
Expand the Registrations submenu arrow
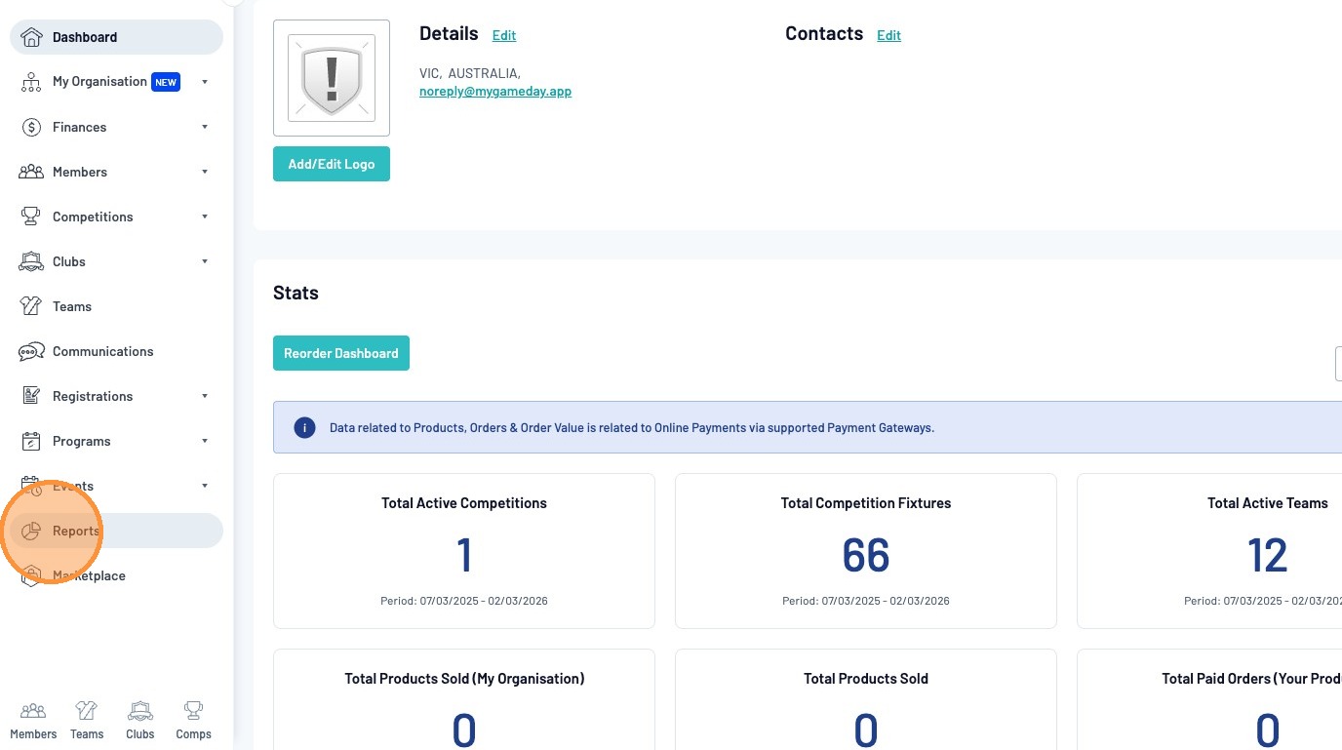coord(205,396)
